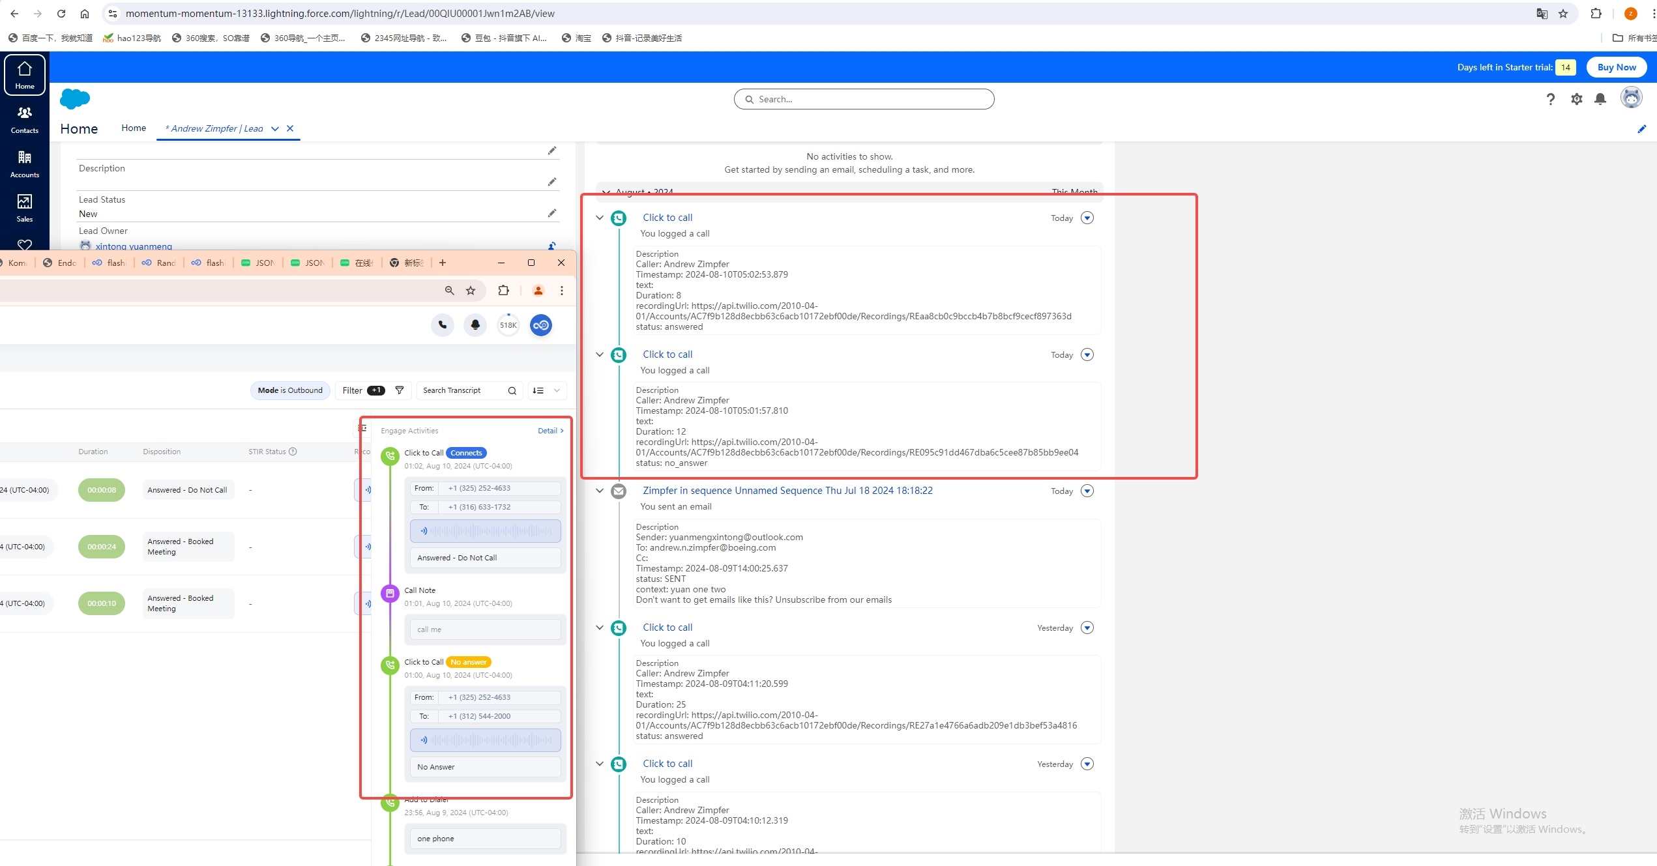The image size is (1657, 866).
Task: Click the Answered - Do Not Call disposition cell
Action: 188,490
